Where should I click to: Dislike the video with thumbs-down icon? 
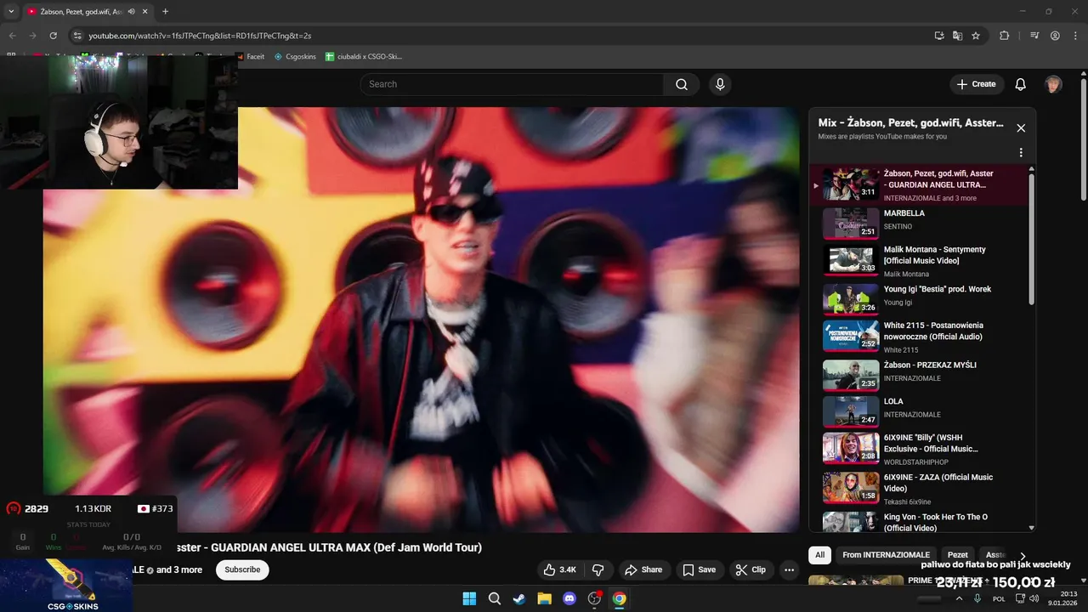click(x=598, y=569)
